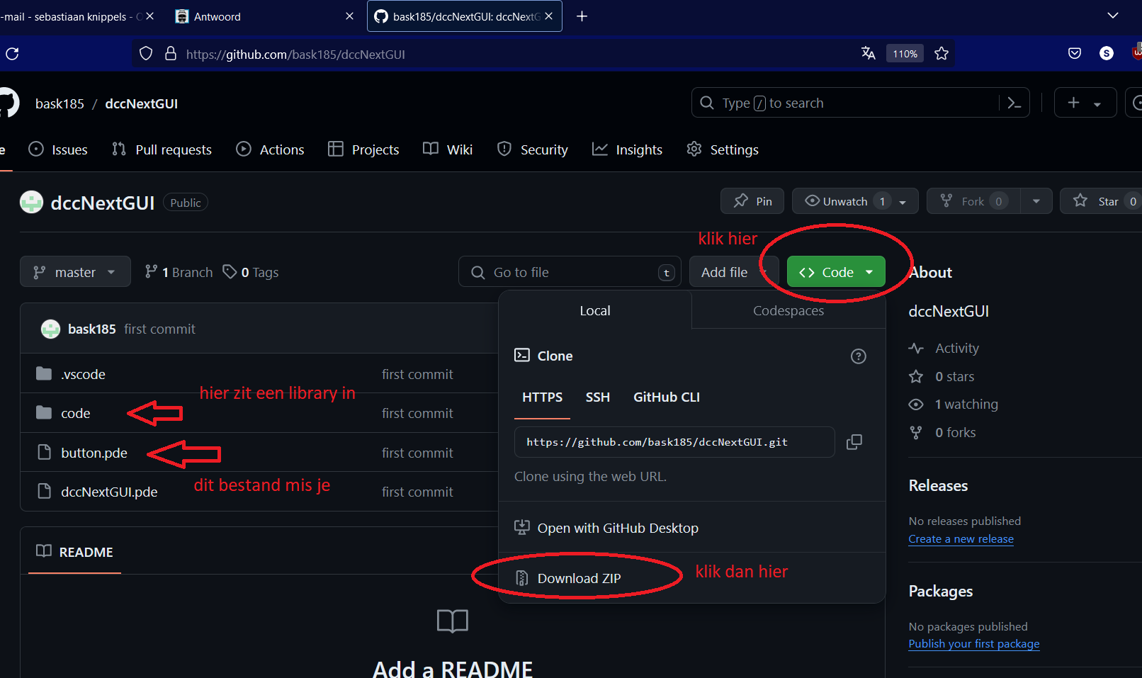The height and width of the screenshot is (678, 1142).
Task: Click Publish your first package link
Action: pyautogui.click(x=974, y=644)
